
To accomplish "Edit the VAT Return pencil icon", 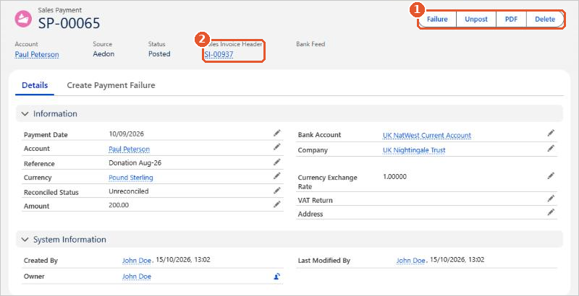I will [551, 199].
